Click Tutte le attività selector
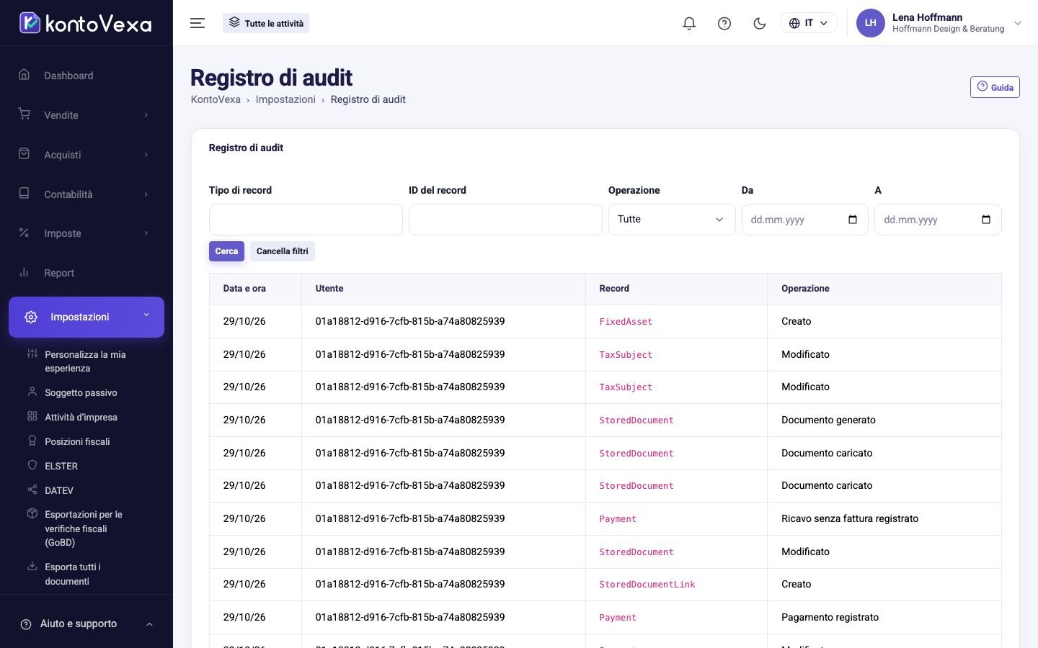The height and width of the screenshot is (648, 1038). [x=266, y=23]
